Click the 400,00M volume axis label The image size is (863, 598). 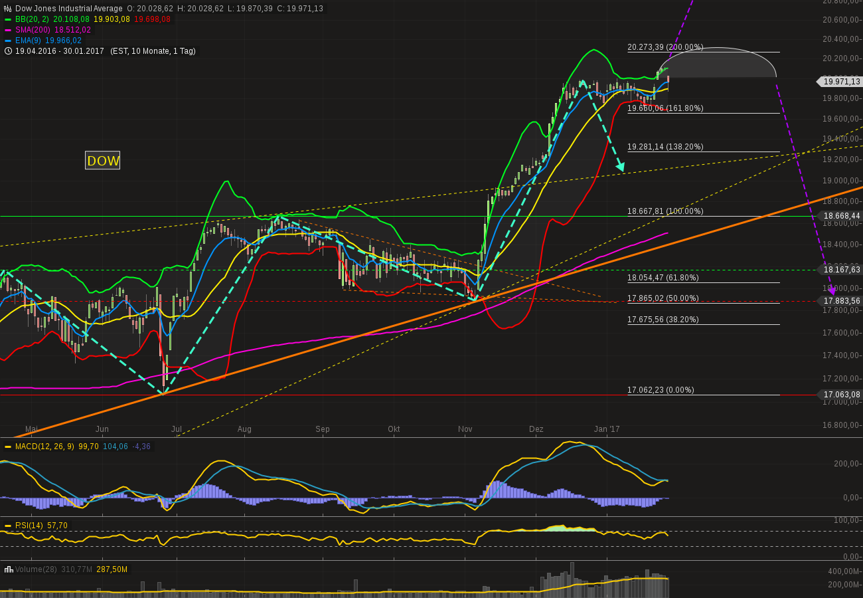tap(843, 571)
